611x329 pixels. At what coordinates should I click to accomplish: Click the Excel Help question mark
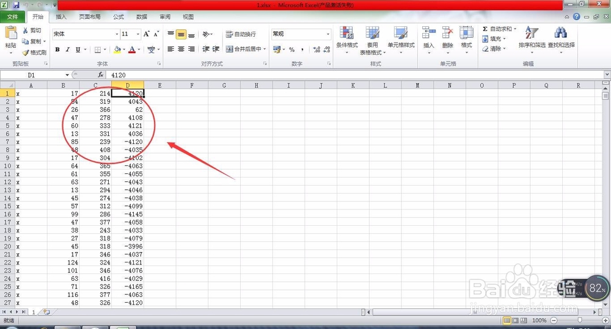(x=576, y=16)
